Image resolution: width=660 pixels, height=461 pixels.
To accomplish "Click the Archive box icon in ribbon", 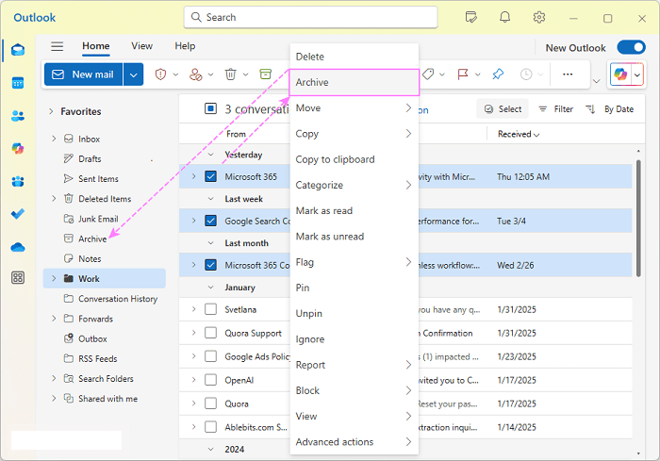I will coord(266,74).
